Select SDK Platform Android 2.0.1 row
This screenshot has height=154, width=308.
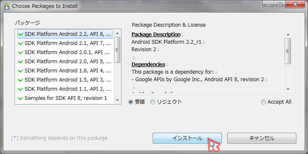coord(65,52)
